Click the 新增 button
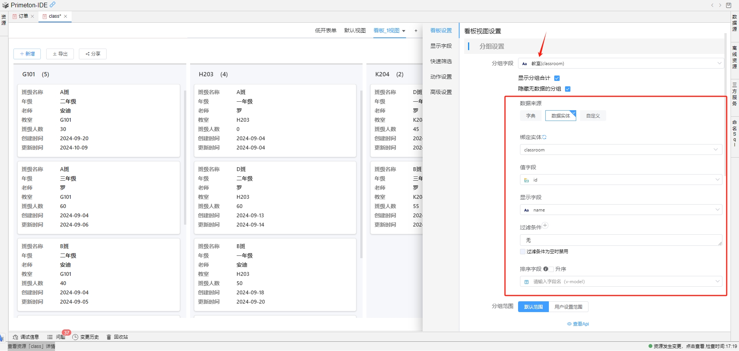Viewport: 739px width, 351px height. pyautogui.click(x=27, y=54)
